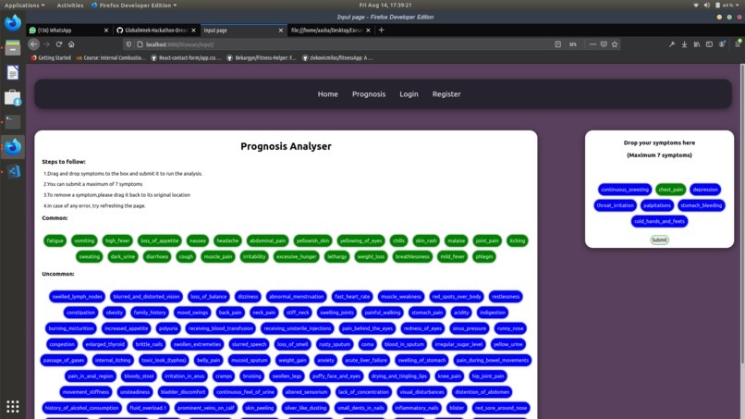
Task: Open Course: Internal Combustion bookmark
Action: point(111,58)
